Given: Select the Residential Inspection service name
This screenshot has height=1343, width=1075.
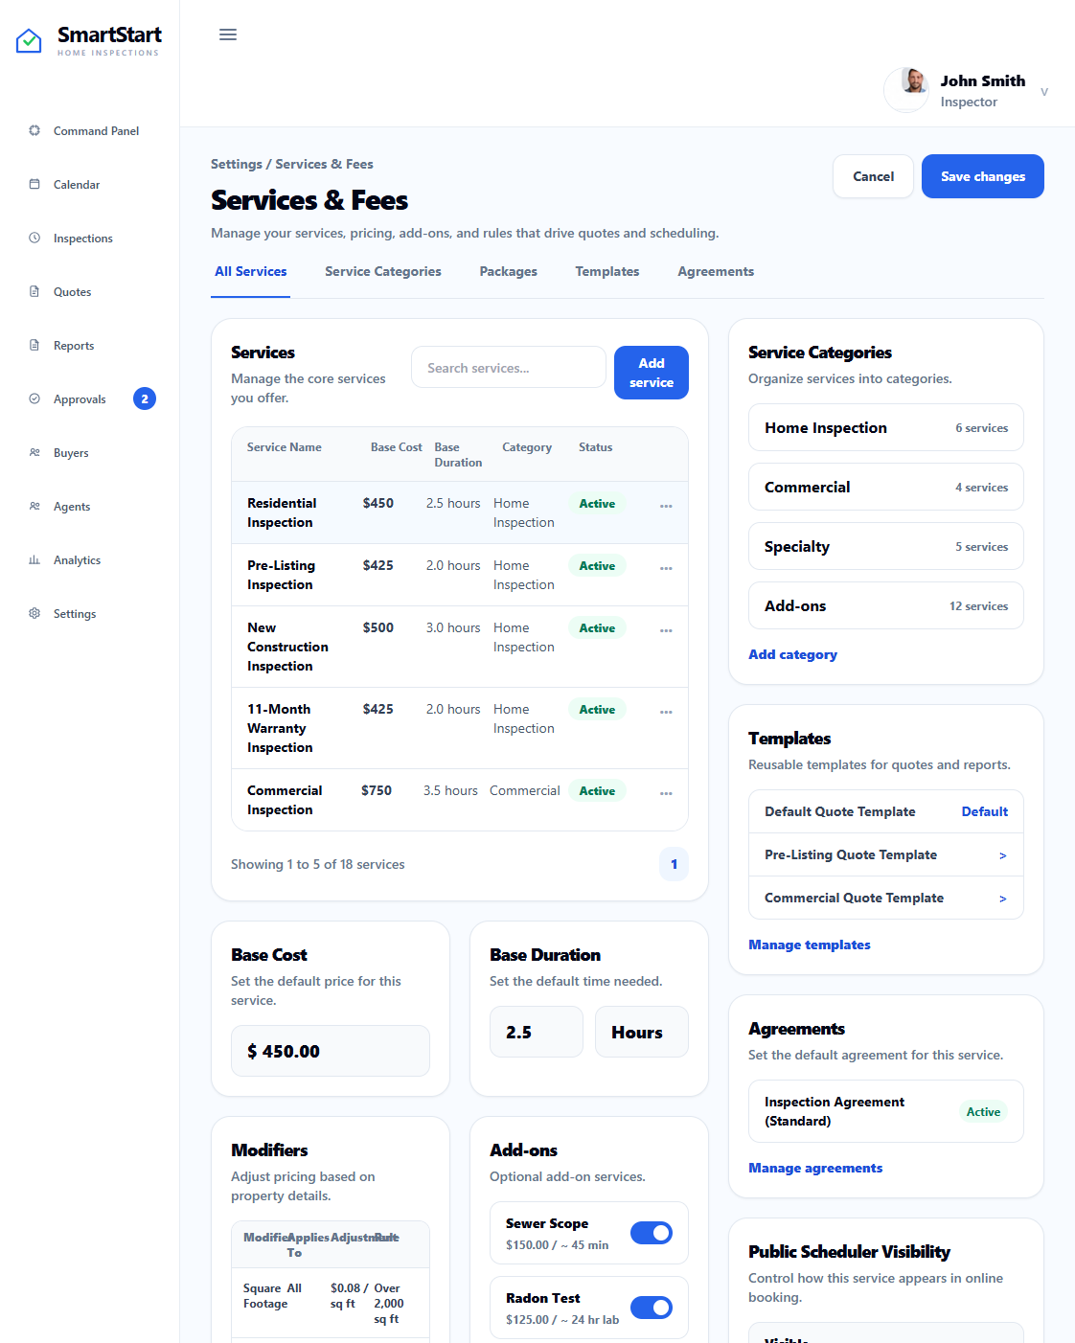Looking at the screenshot, I should [282, 512].
